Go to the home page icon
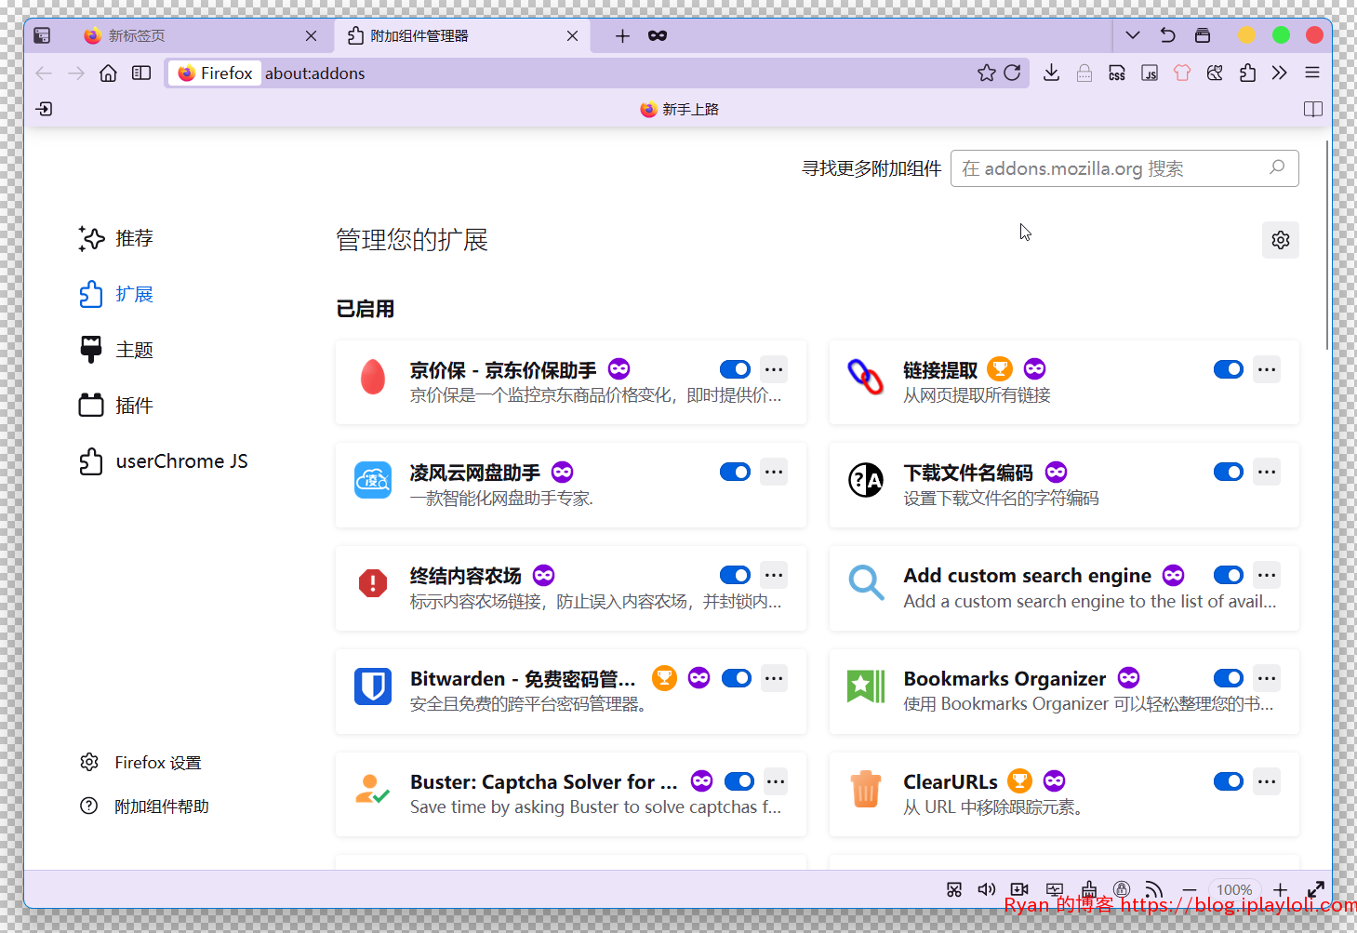The image size is (1357, 933). pos(109,73)
